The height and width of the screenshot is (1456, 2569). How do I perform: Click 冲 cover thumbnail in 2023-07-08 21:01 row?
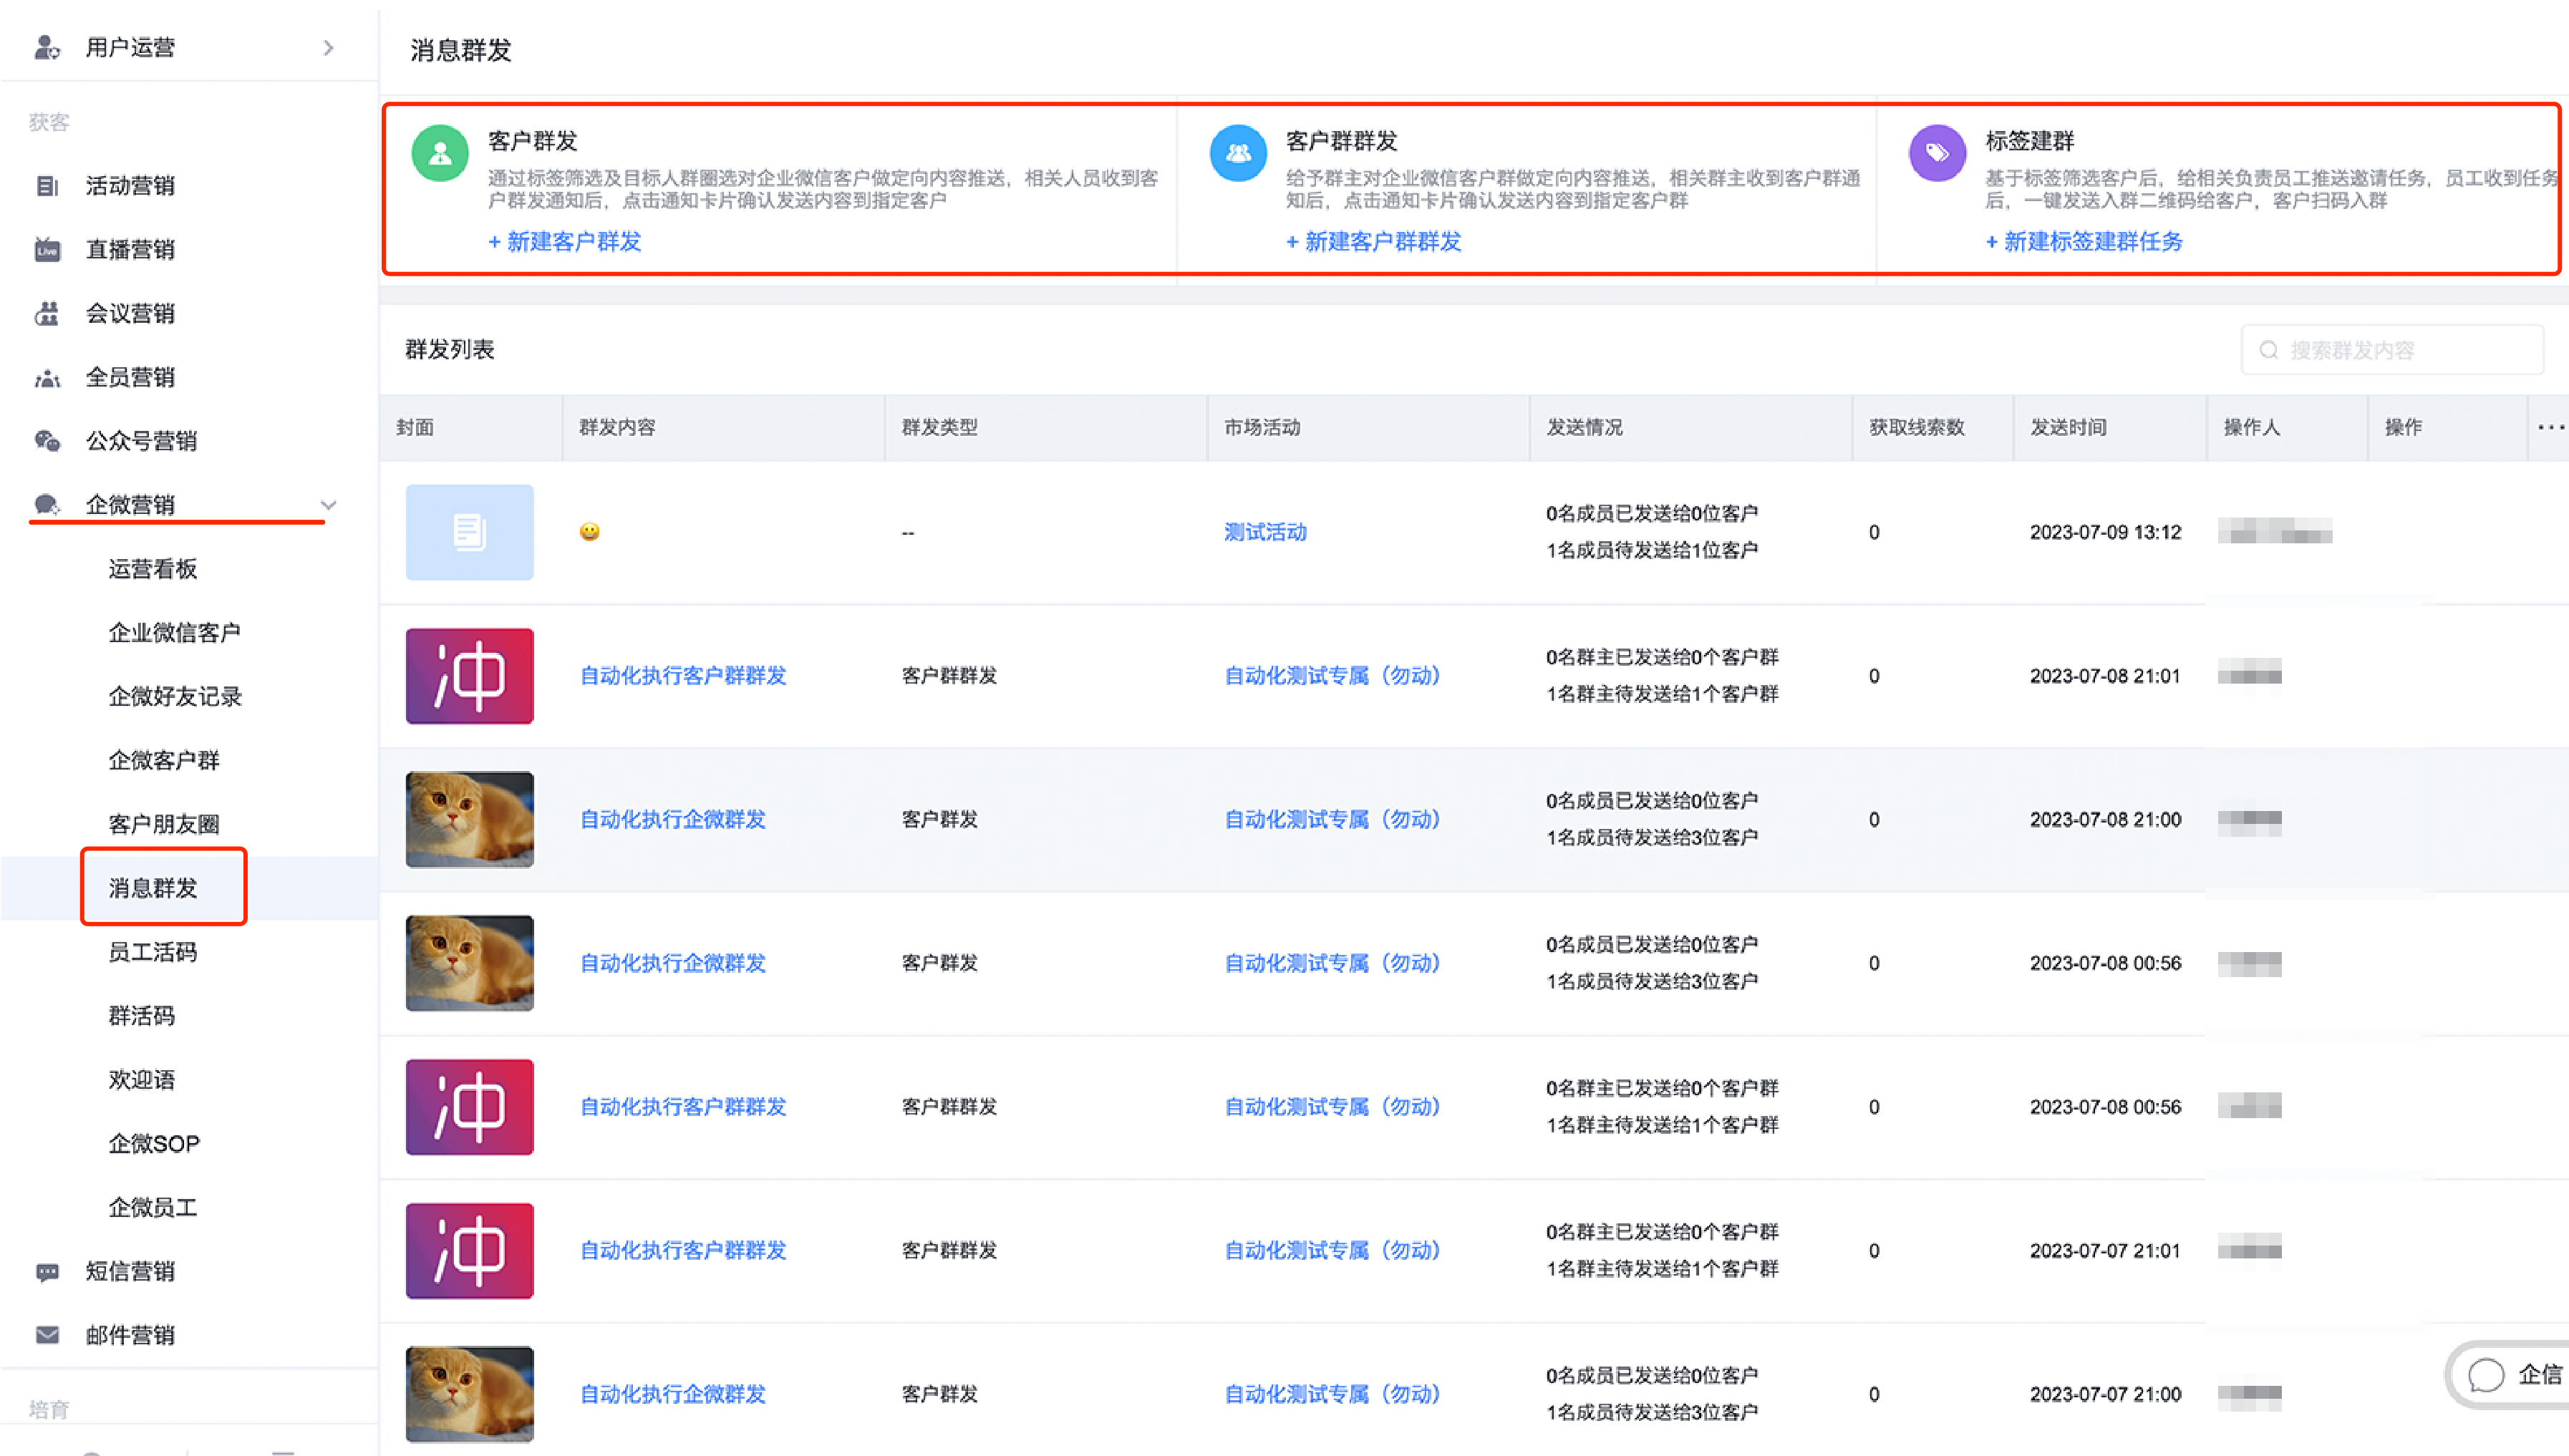point(470,676)
